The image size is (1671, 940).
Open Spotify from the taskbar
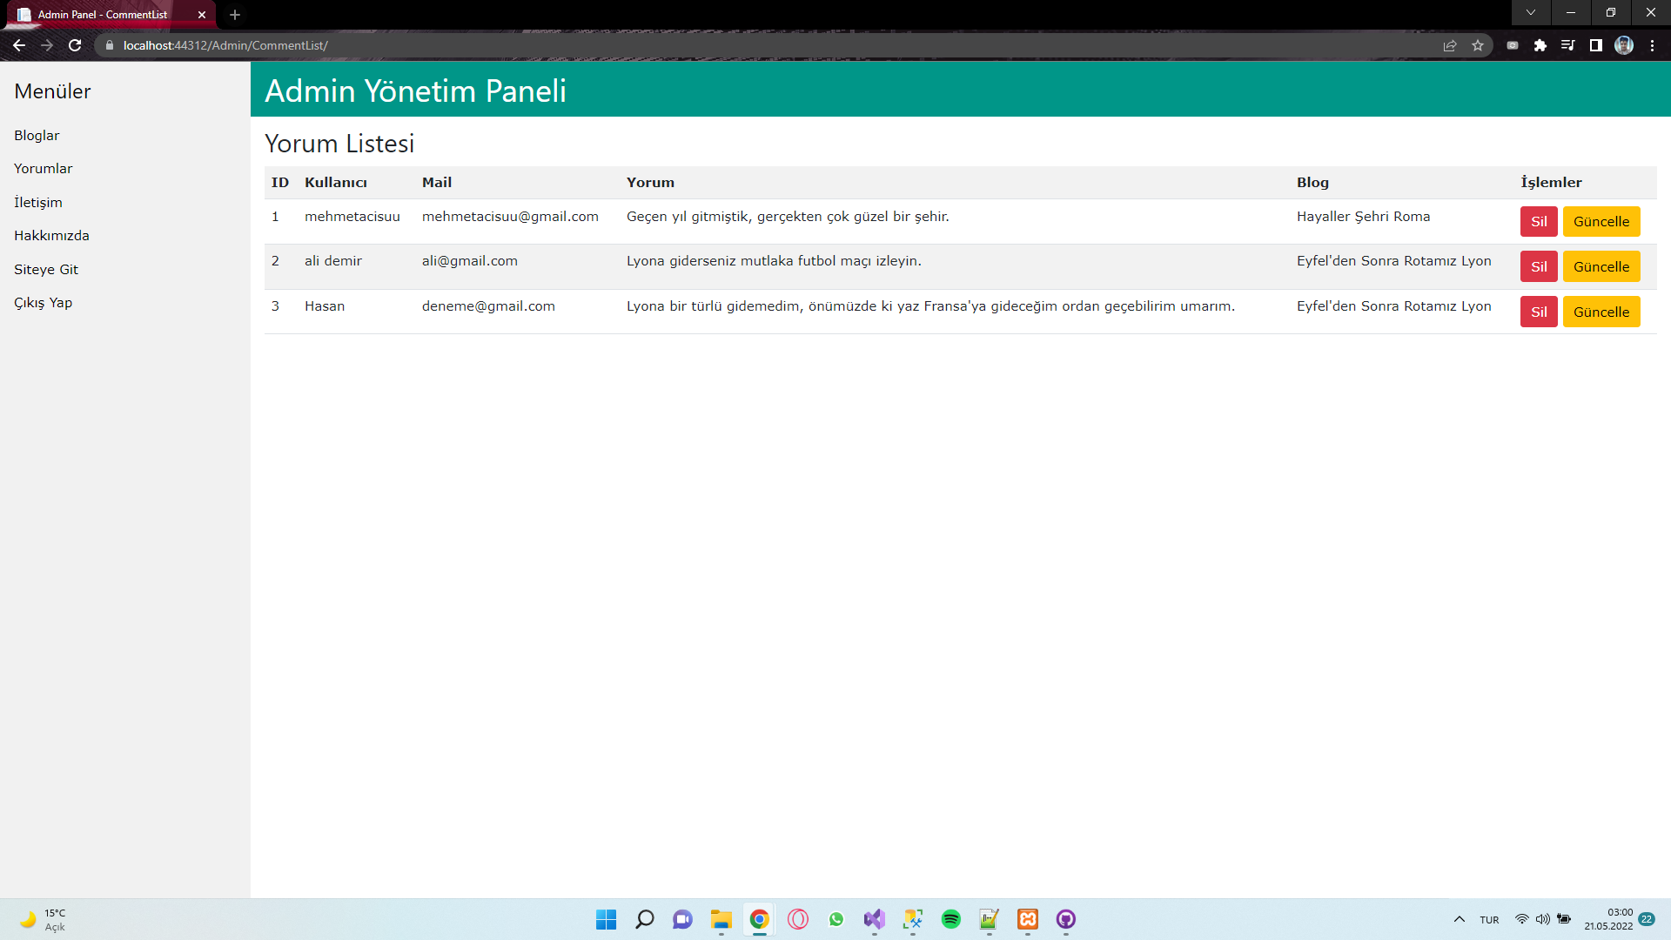[951, 919]
